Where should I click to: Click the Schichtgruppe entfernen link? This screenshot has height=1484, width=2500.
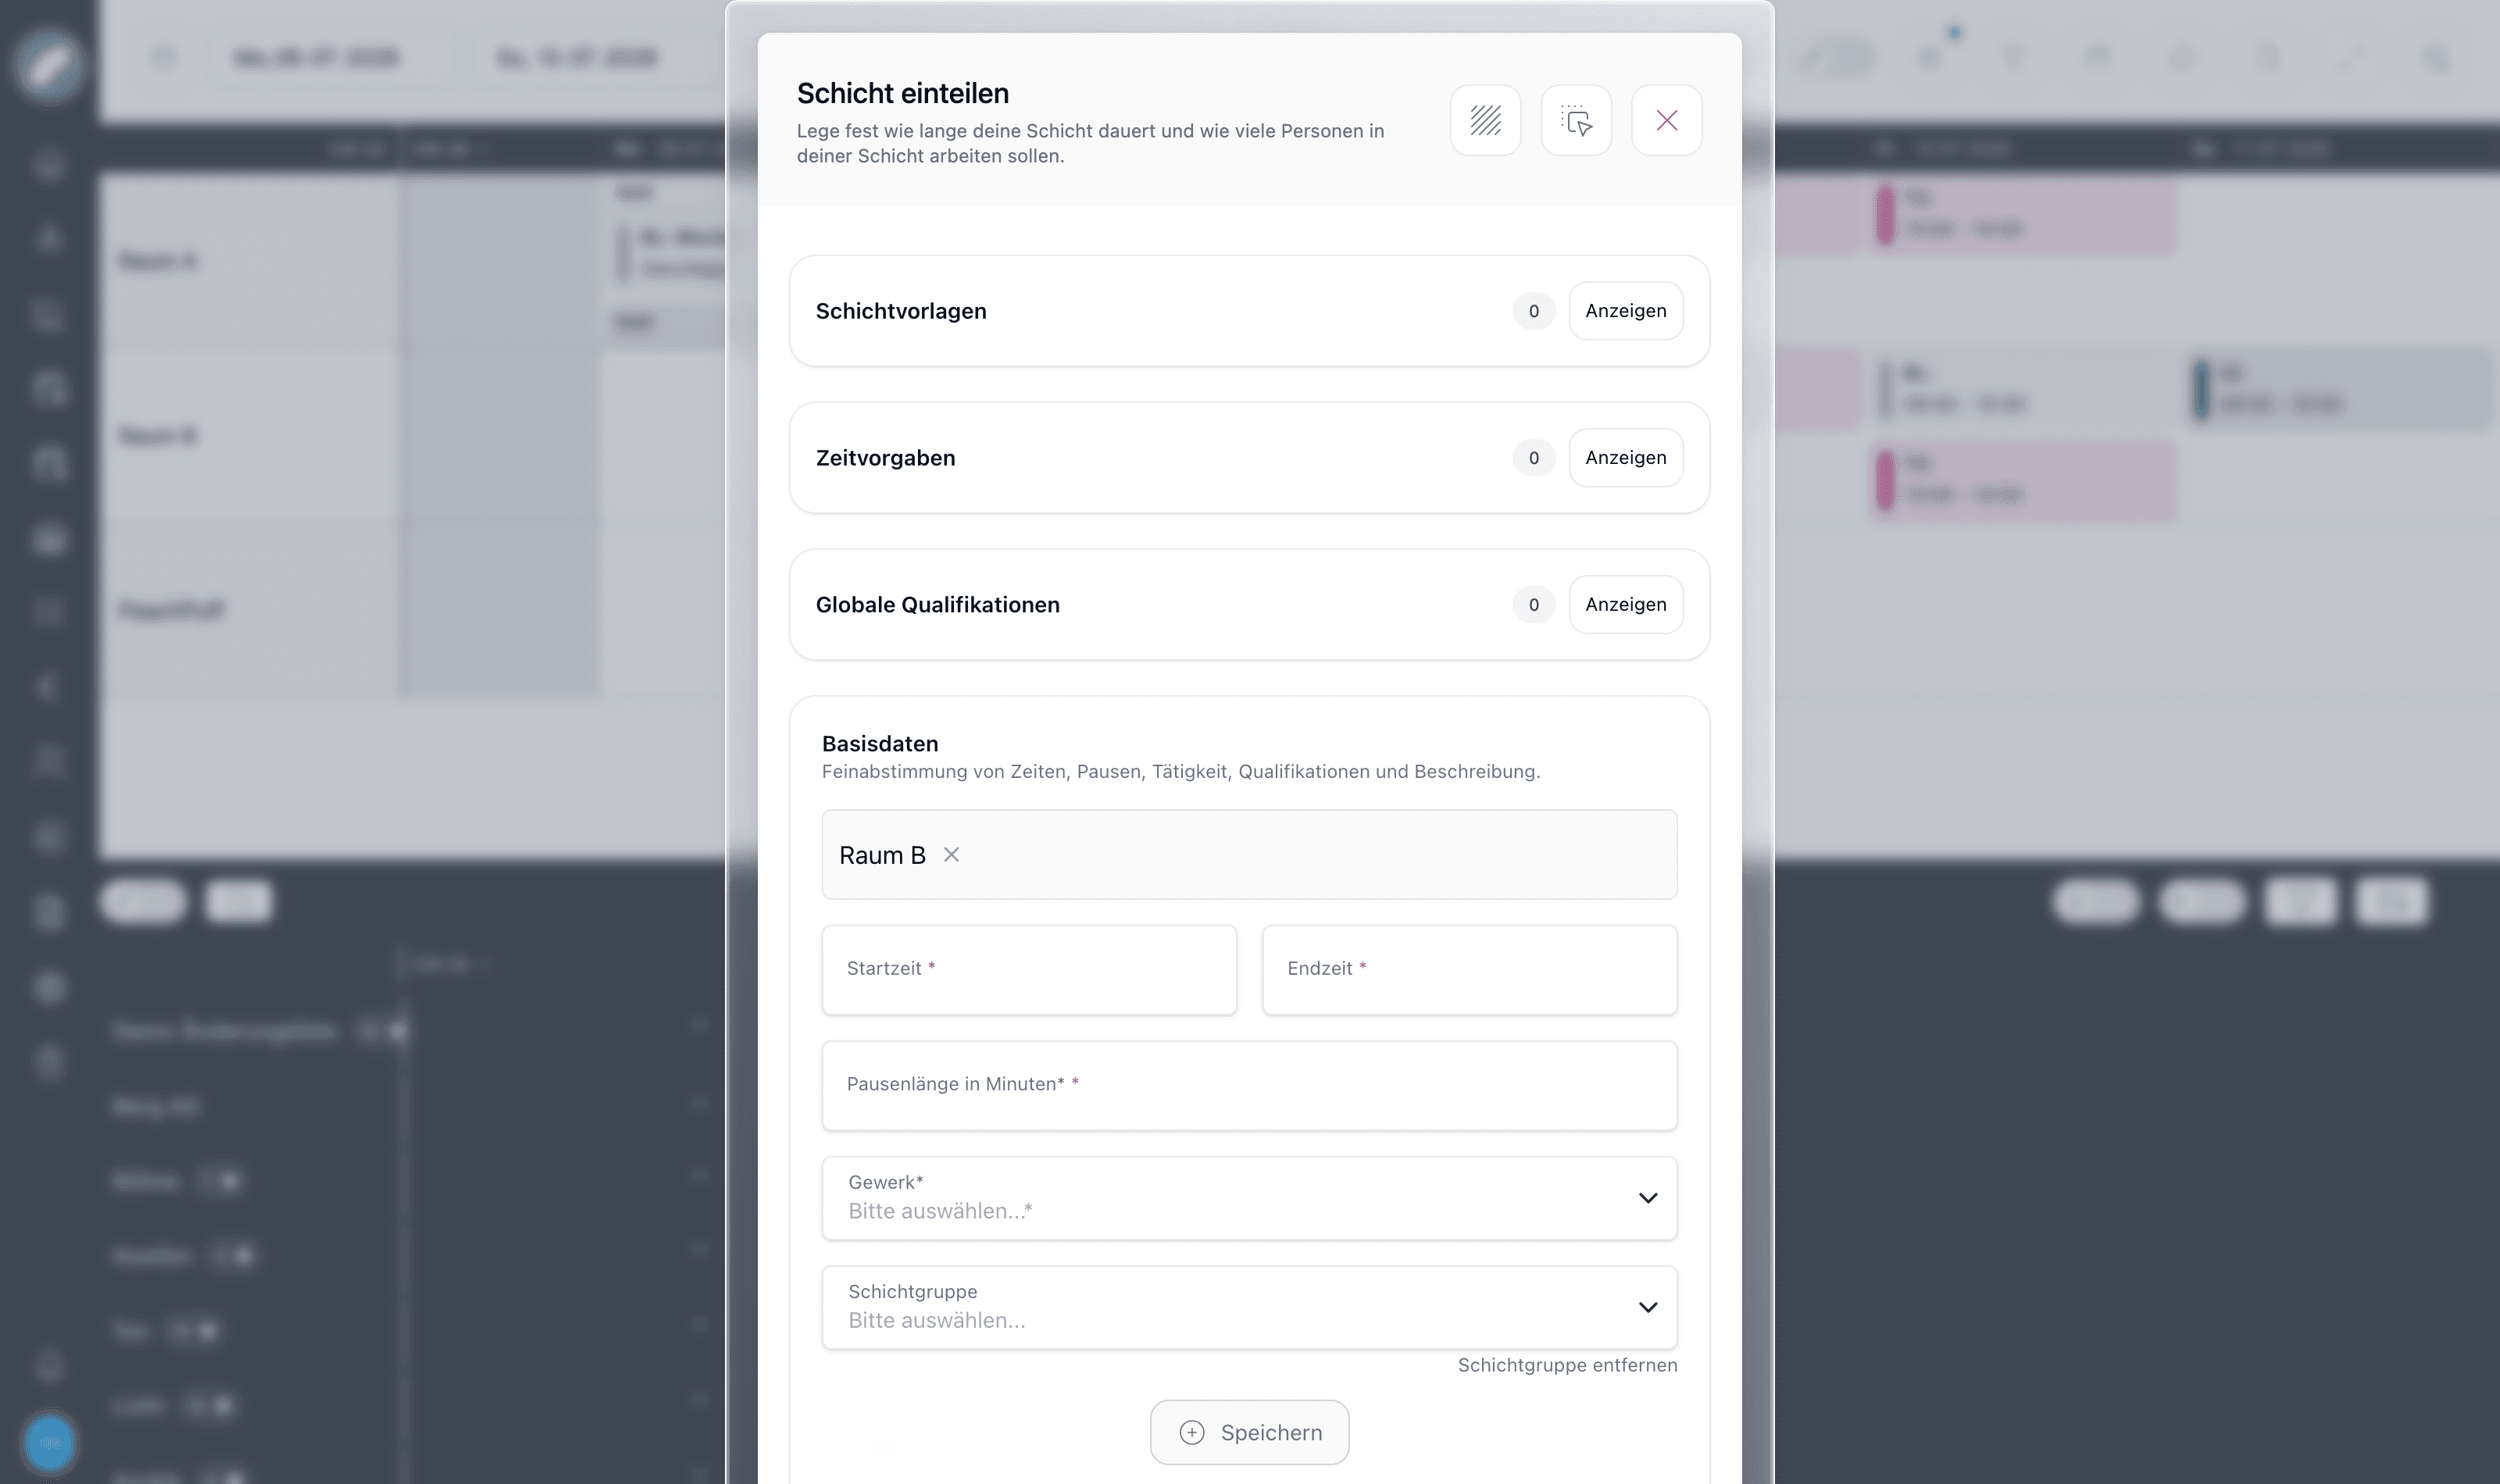click(x=1567, y=1365)
